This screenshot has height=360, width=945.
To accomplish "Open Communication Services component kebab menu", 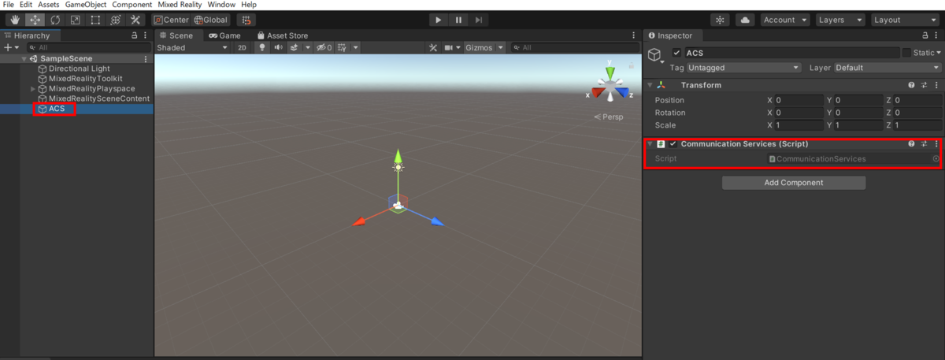I will [936, 144].
